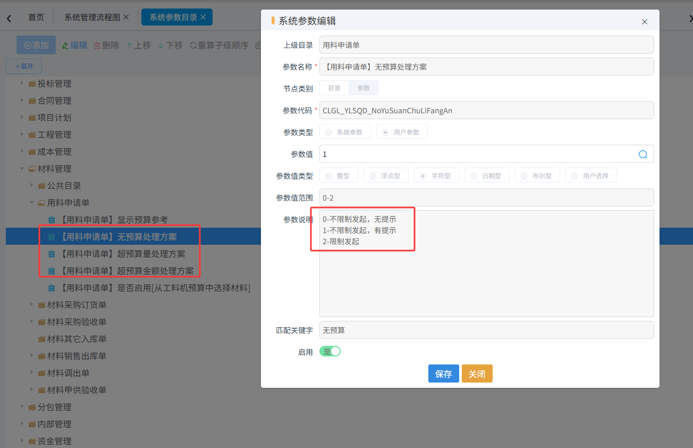
Task: Collapse the 材料管理 tree node
Action: (x=22, y=169)
